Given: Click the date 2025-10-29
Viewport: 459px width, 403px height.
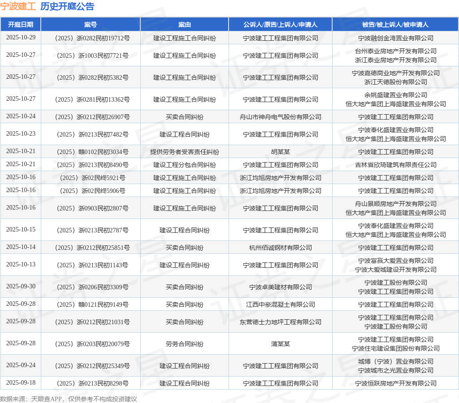Looking at the screenshot, I should [21, 38].
